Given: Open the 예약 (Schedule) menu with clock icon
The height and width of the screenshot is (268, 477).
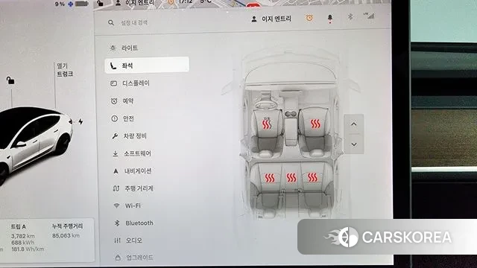Looking at the screenshot, I should coord(122,101).
